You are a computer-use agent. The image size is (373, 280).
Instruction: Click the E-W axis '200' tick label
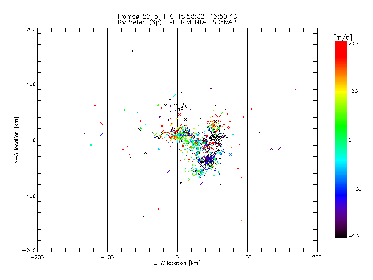click(x=317, y=257)
